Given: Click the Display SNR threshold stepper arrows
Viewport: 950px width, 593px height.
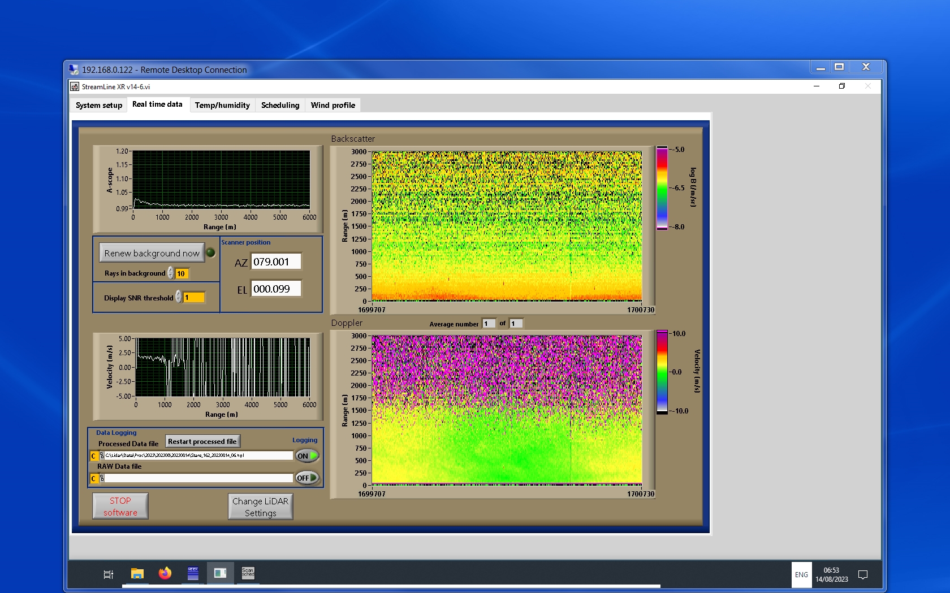Looking at the screenshot, I should (179, 297).
